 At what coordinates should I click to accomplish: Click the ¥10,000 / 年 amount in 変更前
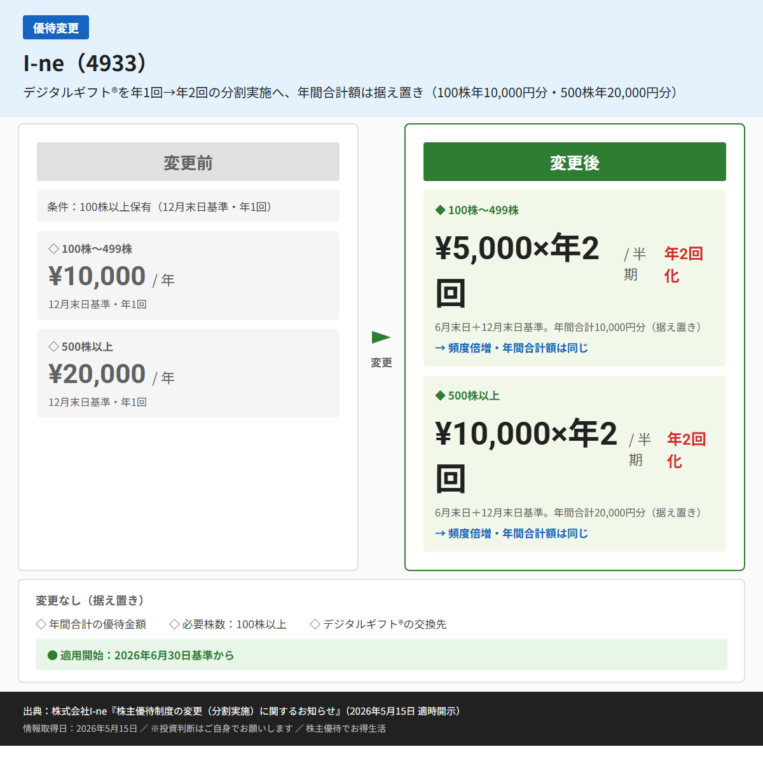coord(111,277)
